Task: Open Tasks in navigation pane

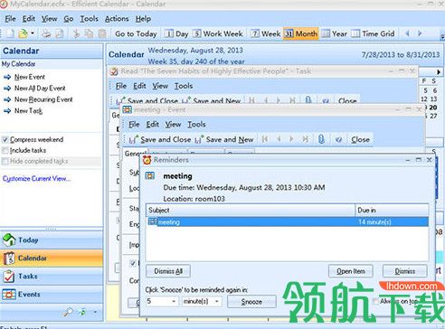Action: coord(52,277)
